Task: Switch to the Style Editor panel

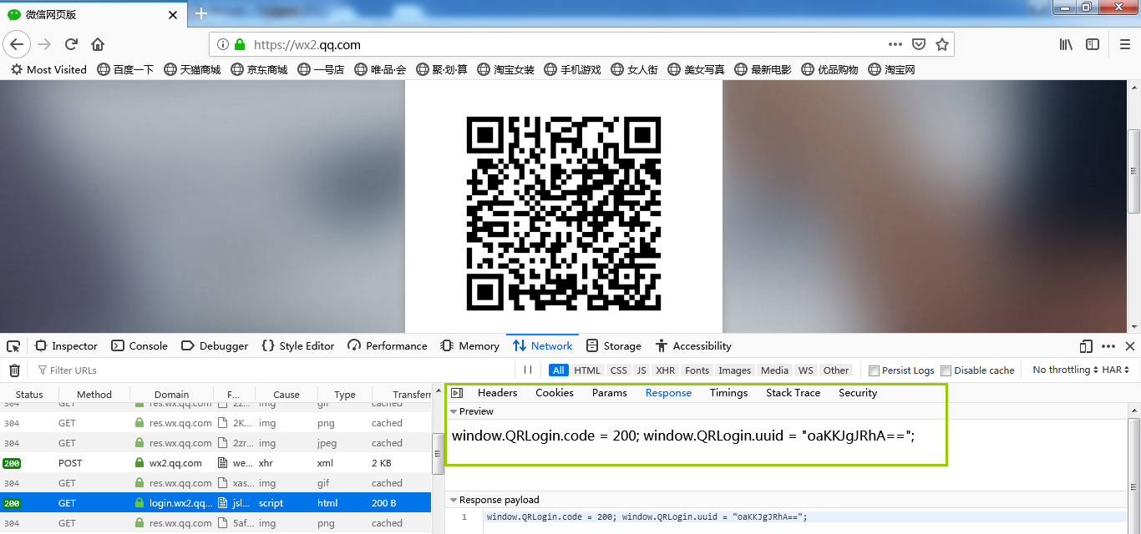Action: point(298,346)
